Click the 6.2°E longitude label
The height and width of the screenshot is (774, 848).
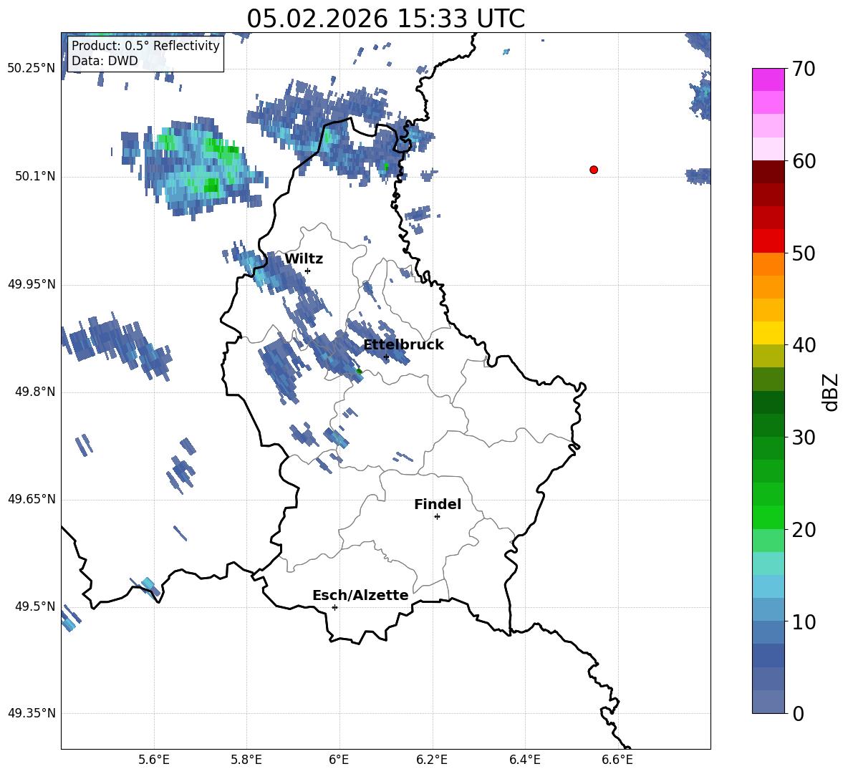[432, 760]
